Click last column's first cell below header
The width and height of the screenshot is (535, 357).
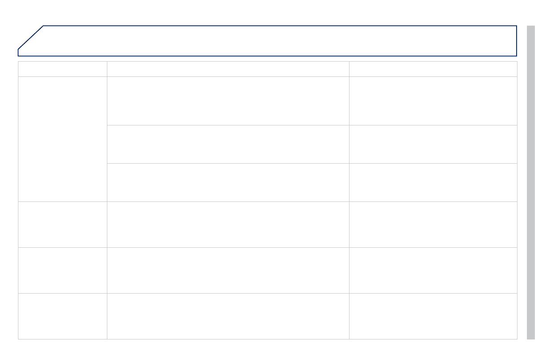tap(433, 101)
